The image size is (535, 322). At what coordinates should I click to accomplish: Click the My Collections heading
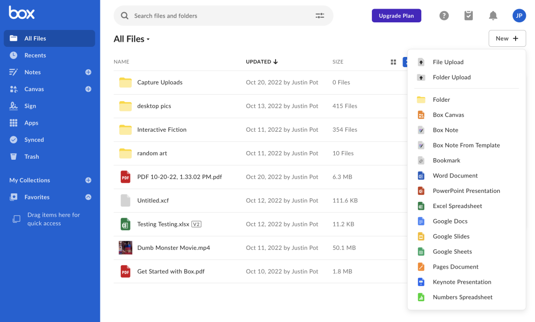point(30,180)
